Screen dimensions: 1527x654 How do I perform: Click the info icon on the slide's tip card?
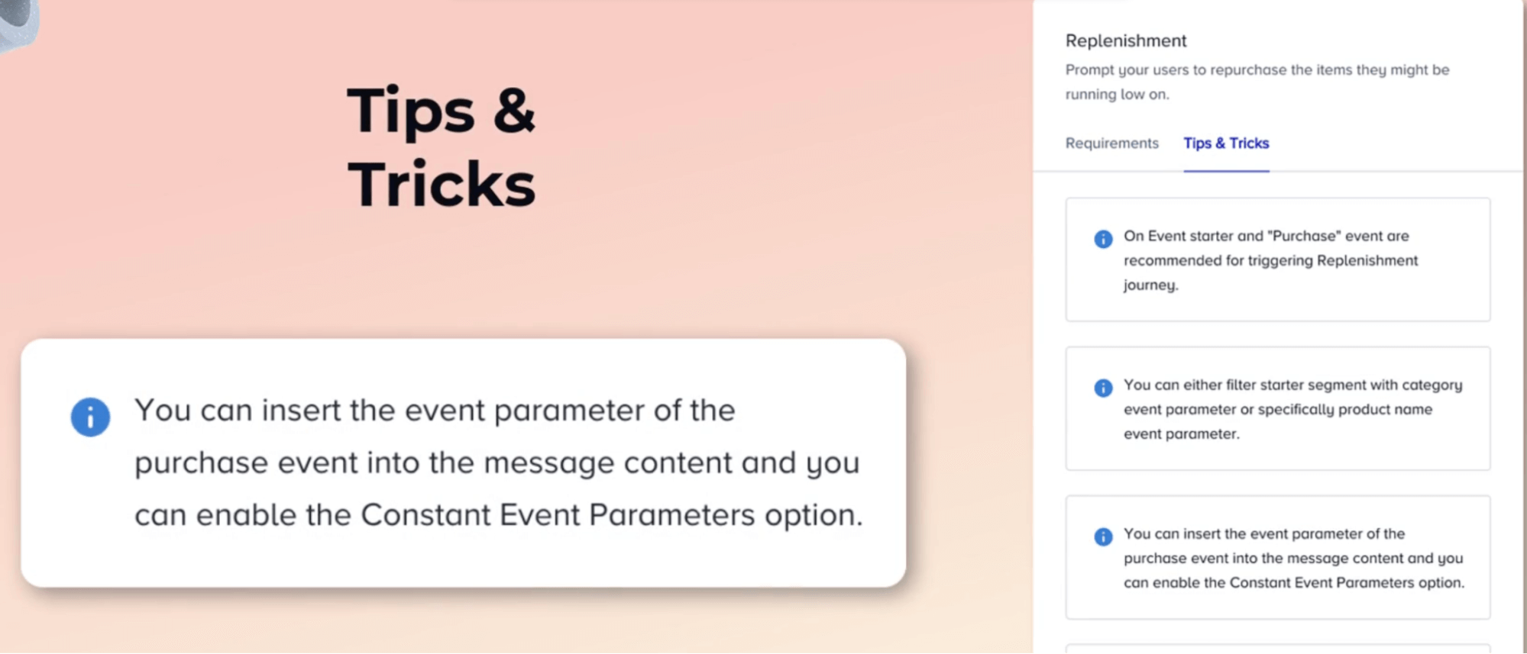pos(91,417)
